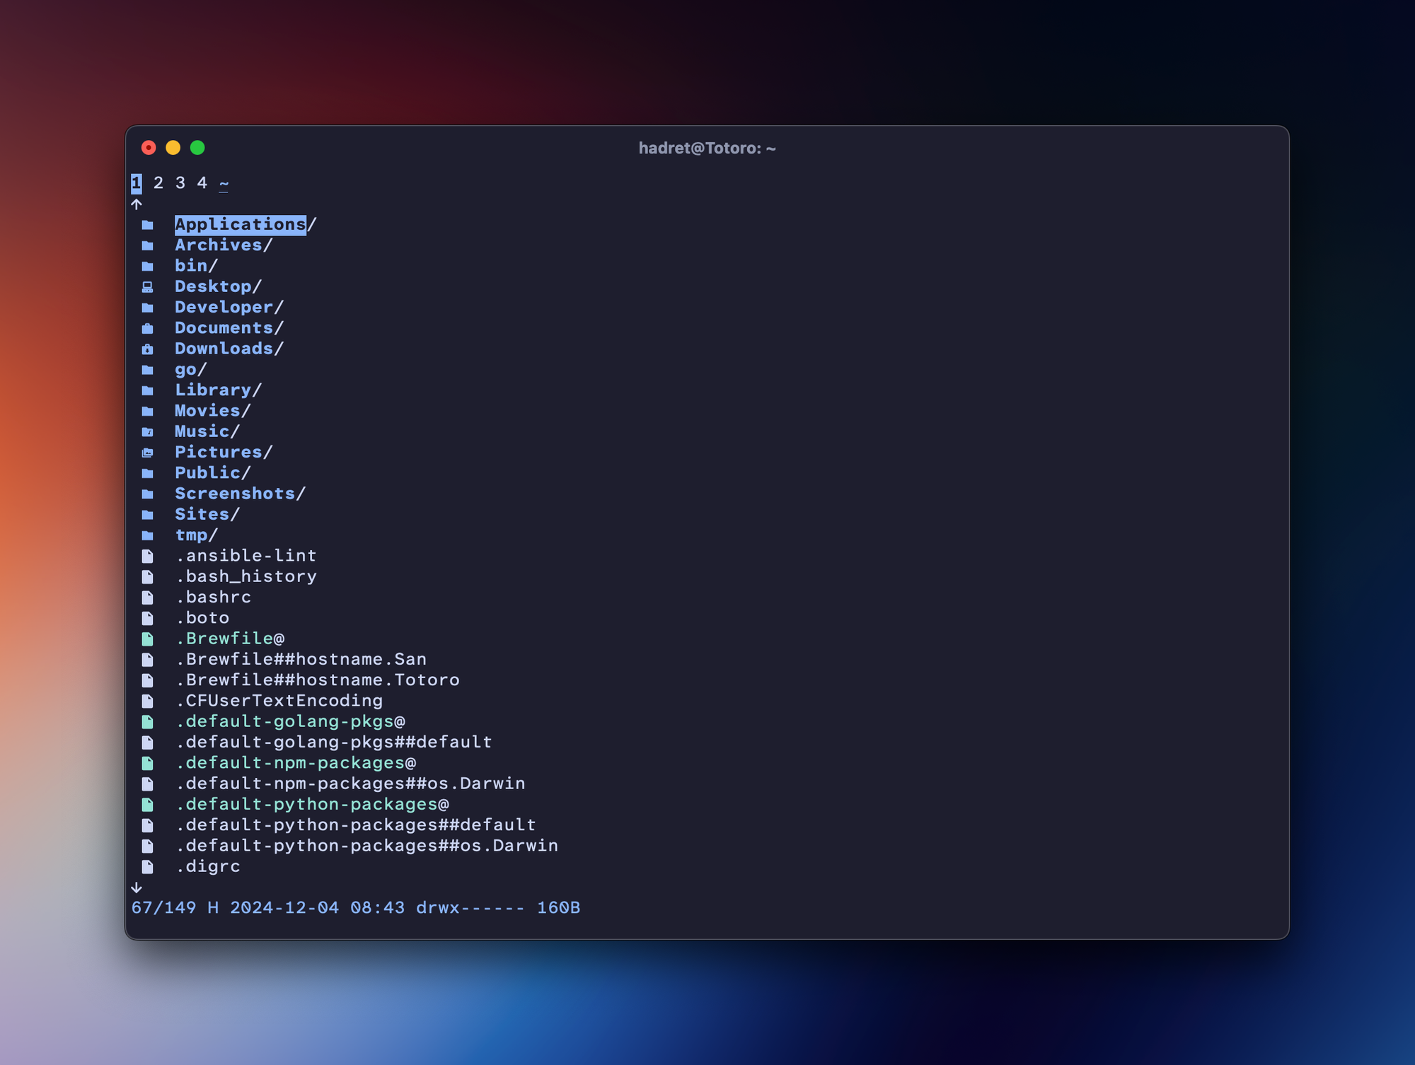
Task: Select context tab 3
Action: pos(180,183)
